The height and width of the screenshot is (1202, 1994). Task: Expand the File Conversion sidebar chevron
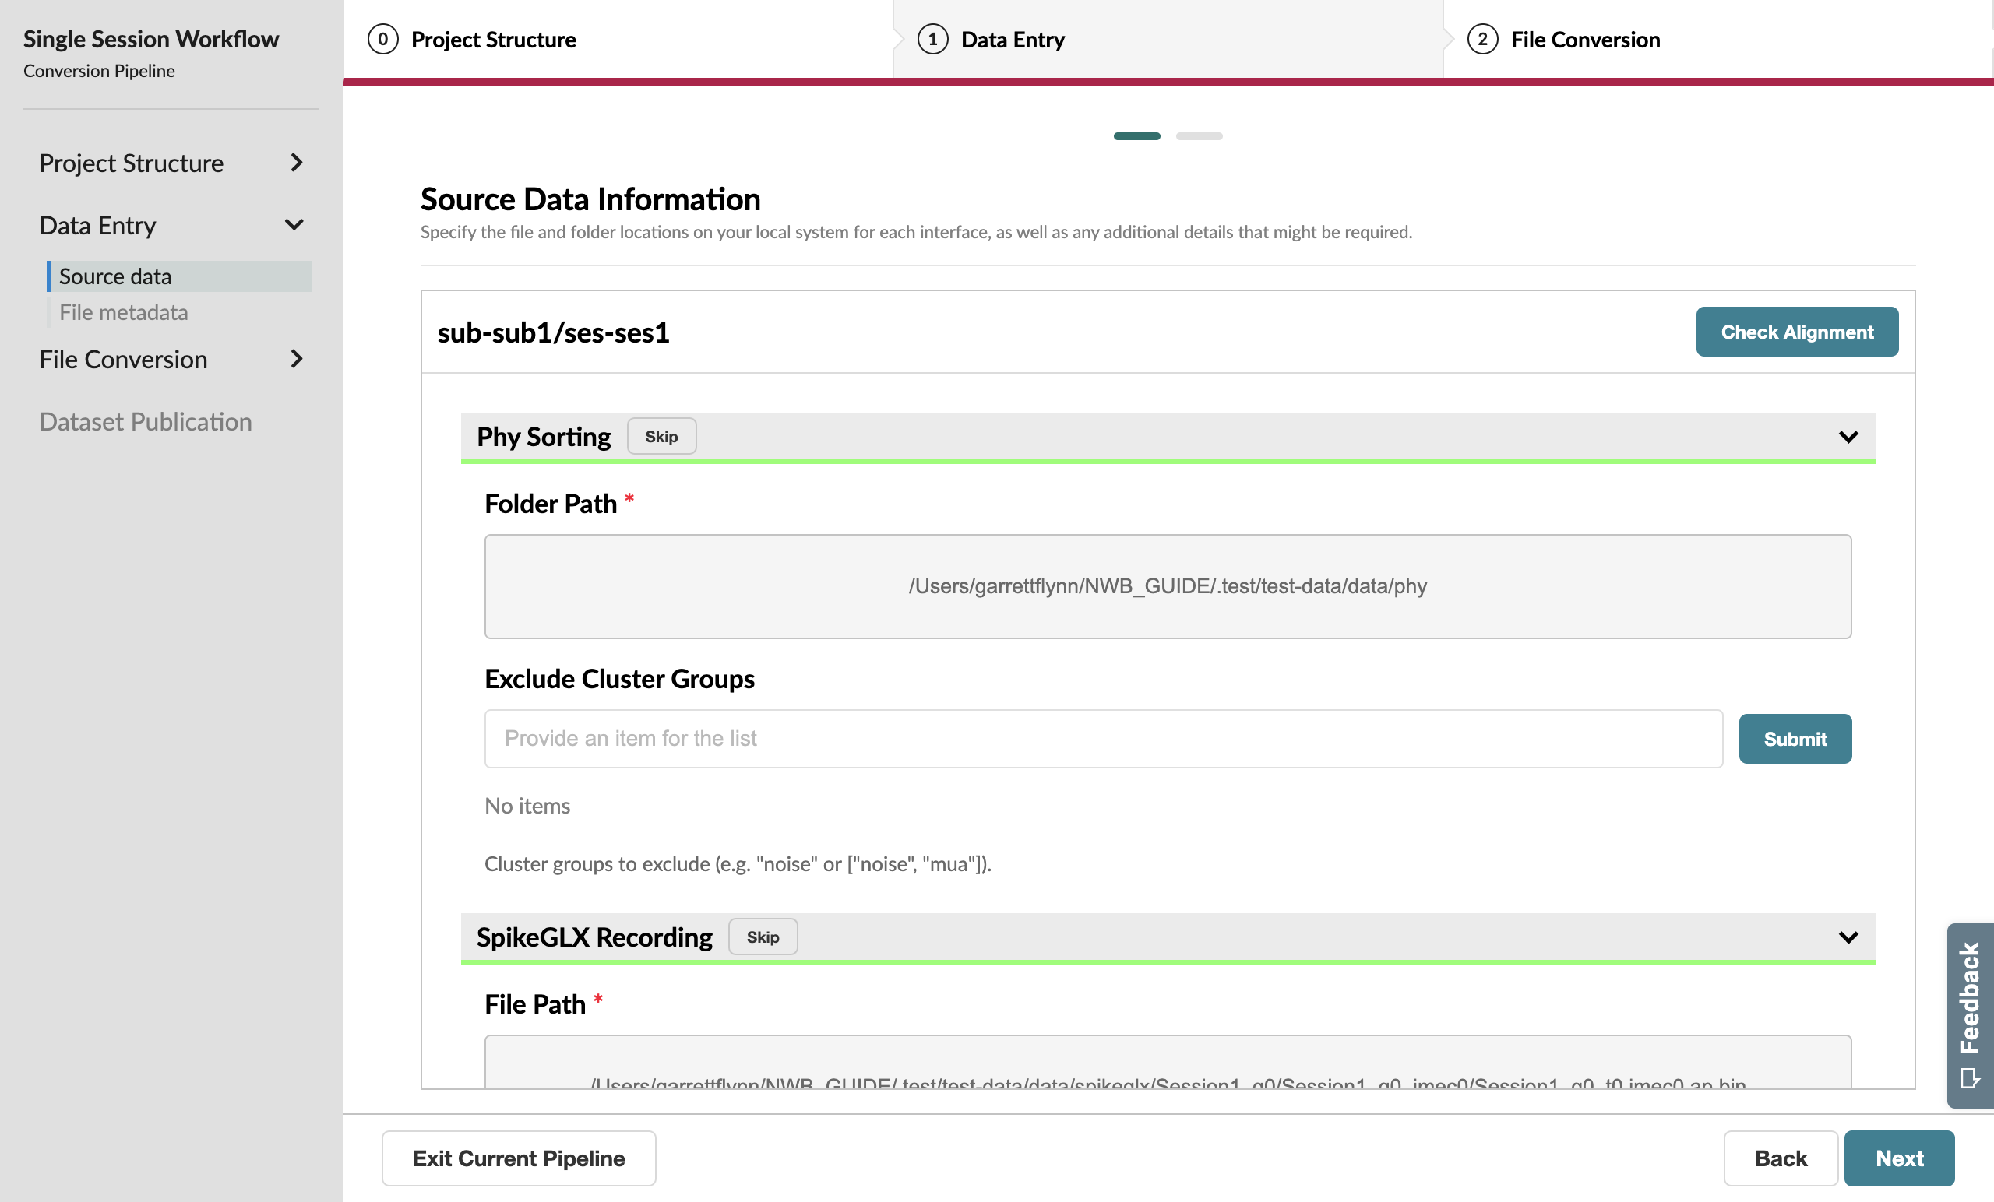296,359
